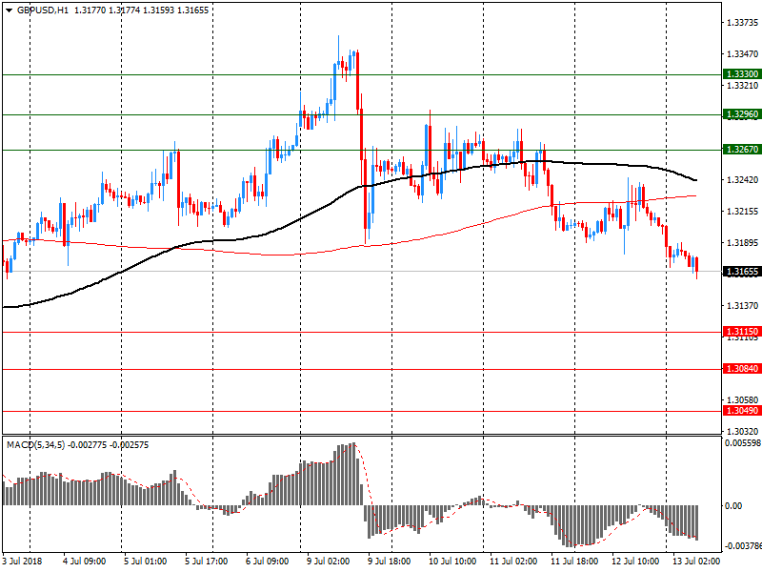Click the chart shift triangle in top-left corner
This screenshot has width=762, height=572.
(6, 10)
